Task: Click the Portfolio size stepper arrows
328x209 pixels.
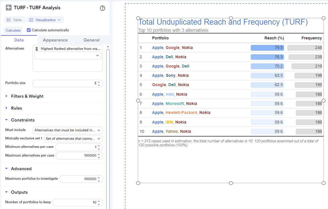Action: pyautogui.click(x=99, y=83)
